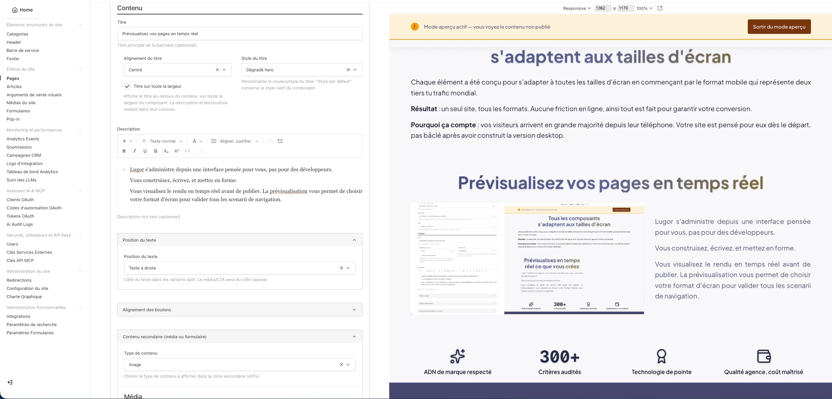Click Sortir du mode aperçu button
Viewport: 832px width, 399px height.
click(x=779, y=27)
